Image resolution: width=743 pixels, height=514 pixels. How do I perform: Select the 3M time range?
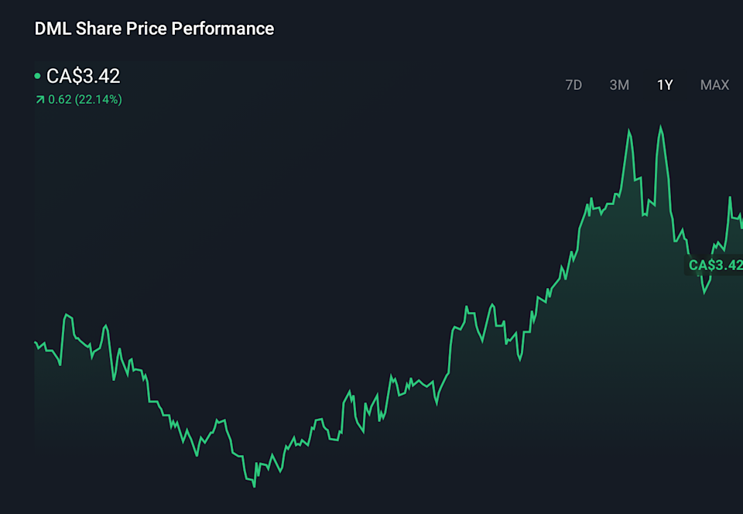(x=619, y=85)
